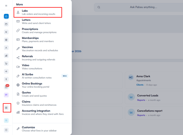Open the More apps grid icon

click(6, 108)
